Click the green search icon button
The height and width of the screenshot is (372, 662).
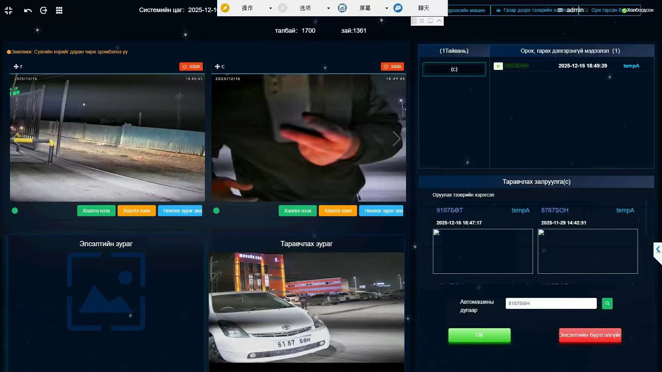[607, 304]
